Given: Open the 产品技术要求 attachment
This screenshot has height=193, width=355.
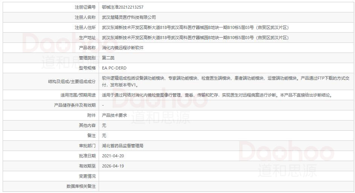Looking at the screenshot, I should coord(114,115).
